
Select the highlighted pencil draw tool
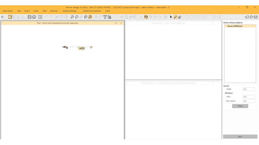[176, 17]
